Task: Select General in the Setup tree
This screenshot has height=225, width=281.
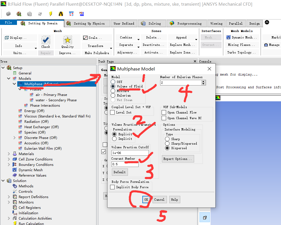Action: 25,73
